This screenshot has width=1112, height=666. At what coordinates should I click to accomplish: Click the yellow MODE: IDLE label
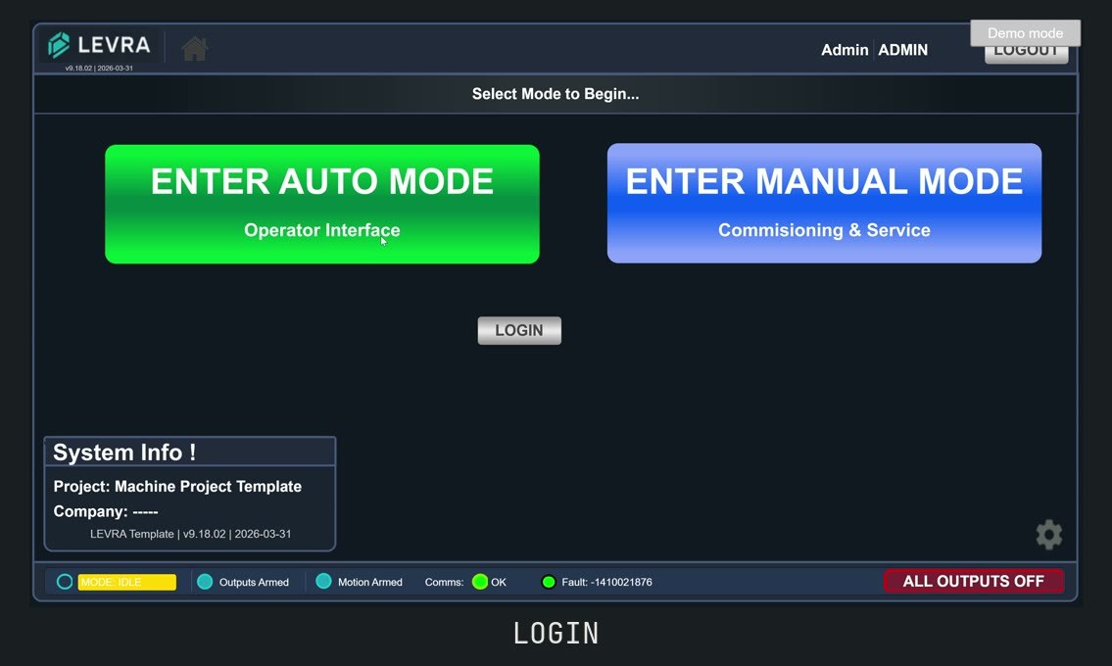(127, 583)
